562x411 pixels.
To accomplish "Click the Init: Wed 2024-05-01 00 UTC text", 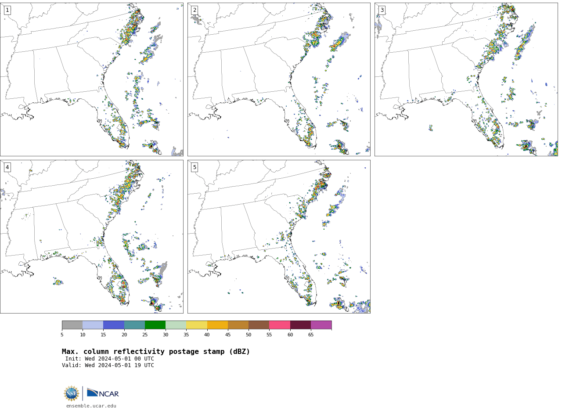I will point(110,359).
